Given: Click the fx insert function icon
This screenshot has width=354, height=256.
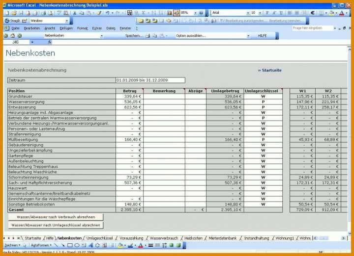Looking at the screenshot, I should tap(50, 42).
